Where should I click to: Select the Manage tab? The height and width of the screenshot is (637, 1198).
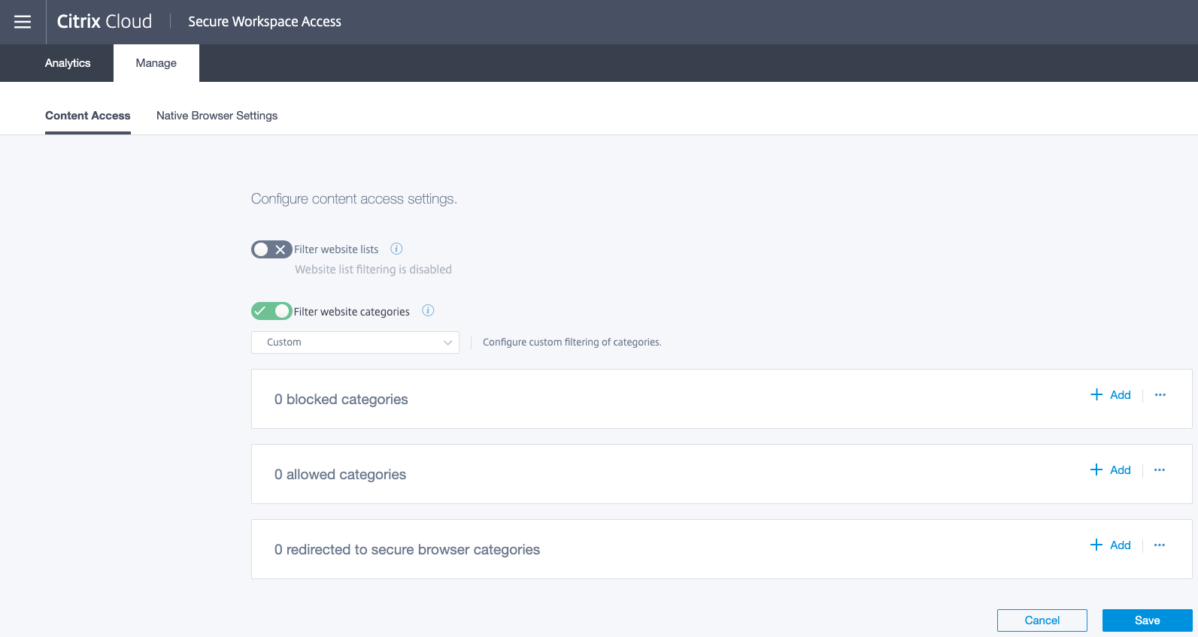coord(156,63)
